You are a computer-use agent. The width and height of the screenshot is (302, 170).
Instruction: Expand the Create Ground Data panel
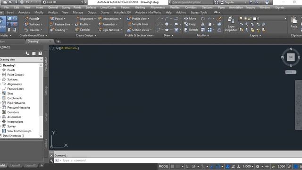(33, 35)
